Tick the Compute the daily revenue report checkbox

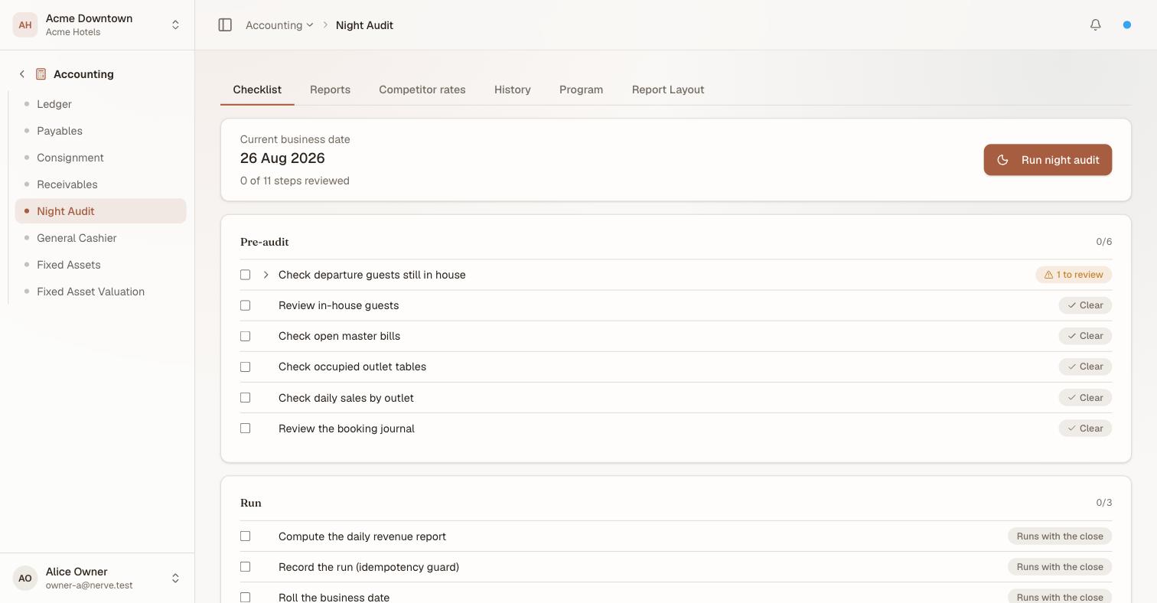click(245, 536)
